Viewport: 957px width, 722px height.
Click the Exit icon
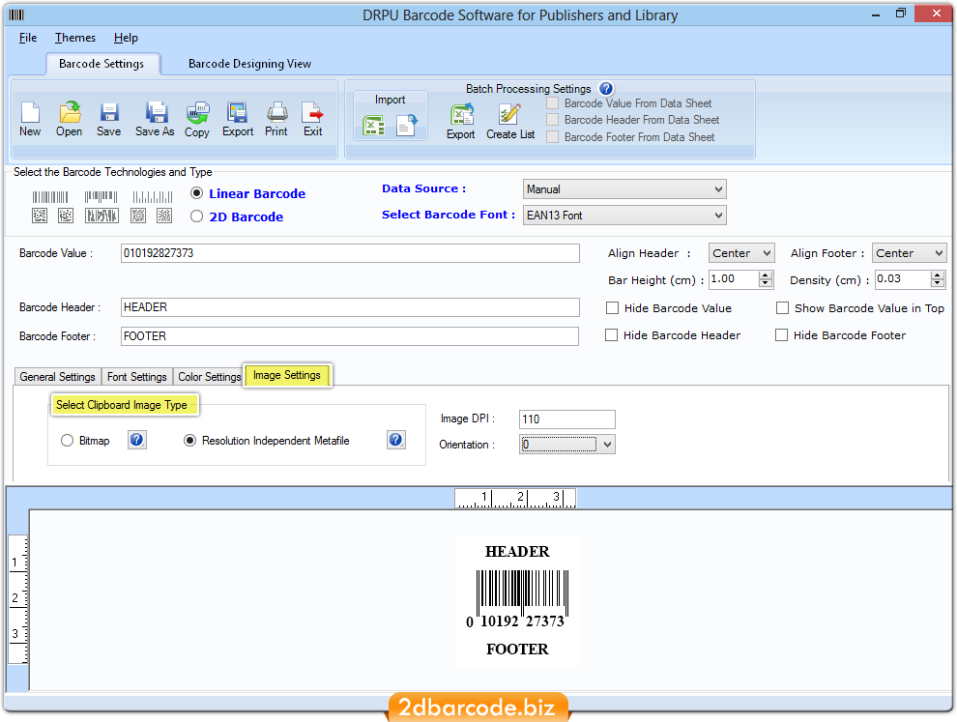[x=312, y=113]
